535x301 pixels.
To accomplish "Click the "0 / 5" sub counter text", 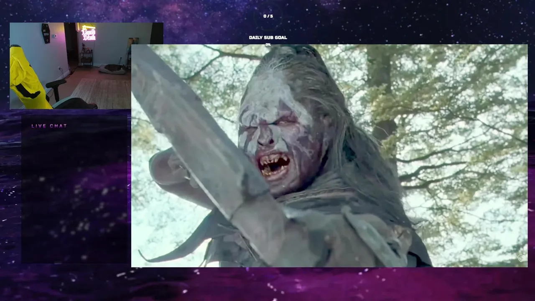I will coord(268,16).
